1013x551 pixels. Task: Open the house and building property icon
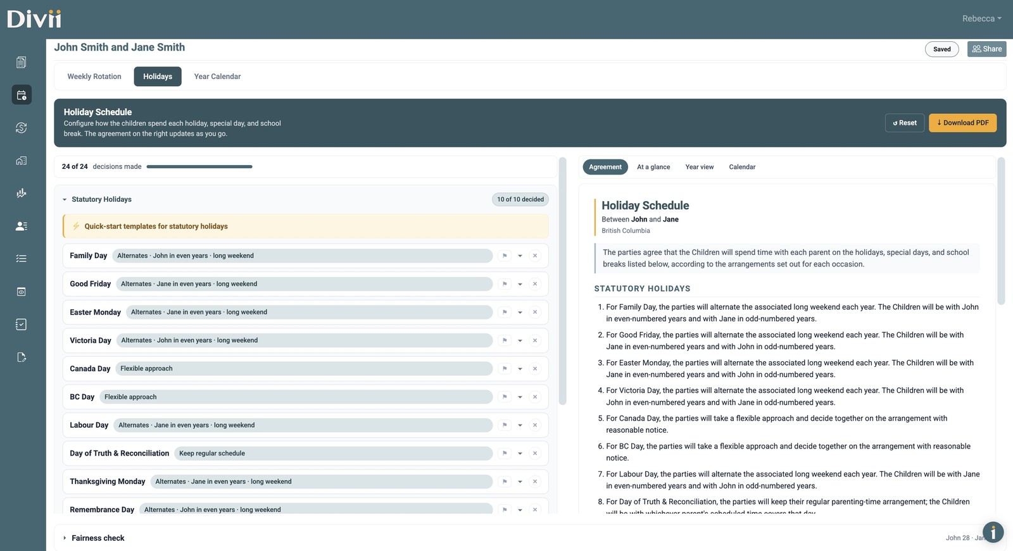21,161
